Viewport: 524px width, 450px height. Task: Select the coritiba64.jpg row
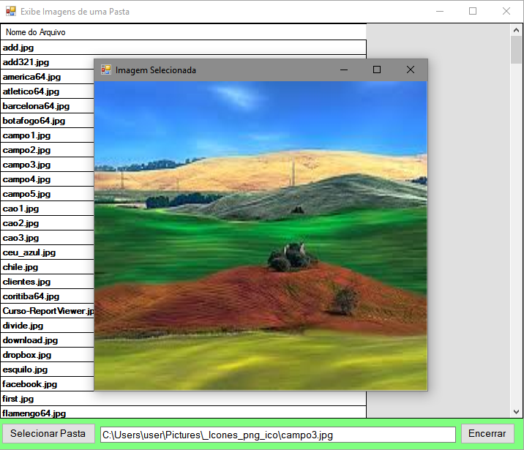pyautogui.click(x=48, y=296)
